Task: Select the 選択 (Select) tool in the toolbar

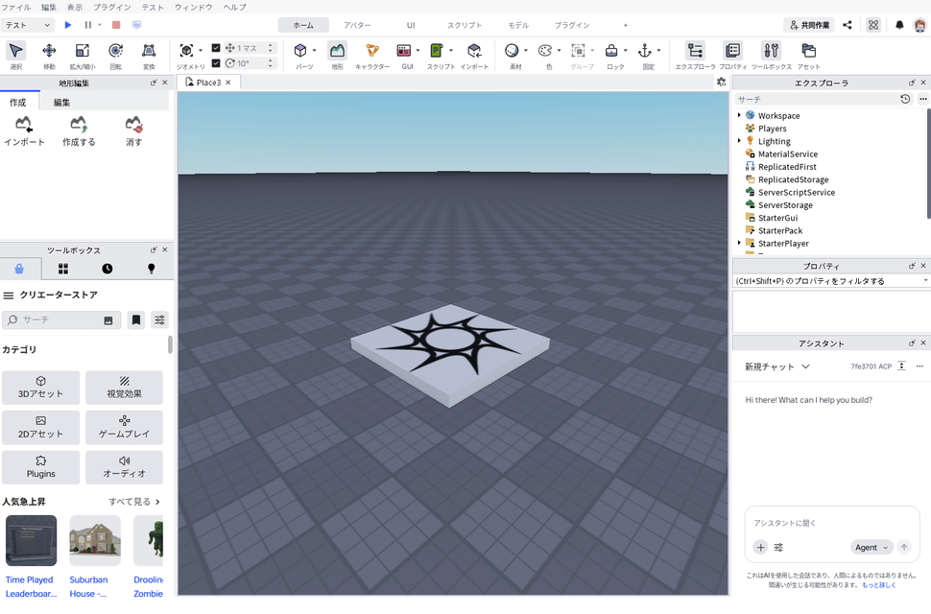Action: tap(16, 56)
